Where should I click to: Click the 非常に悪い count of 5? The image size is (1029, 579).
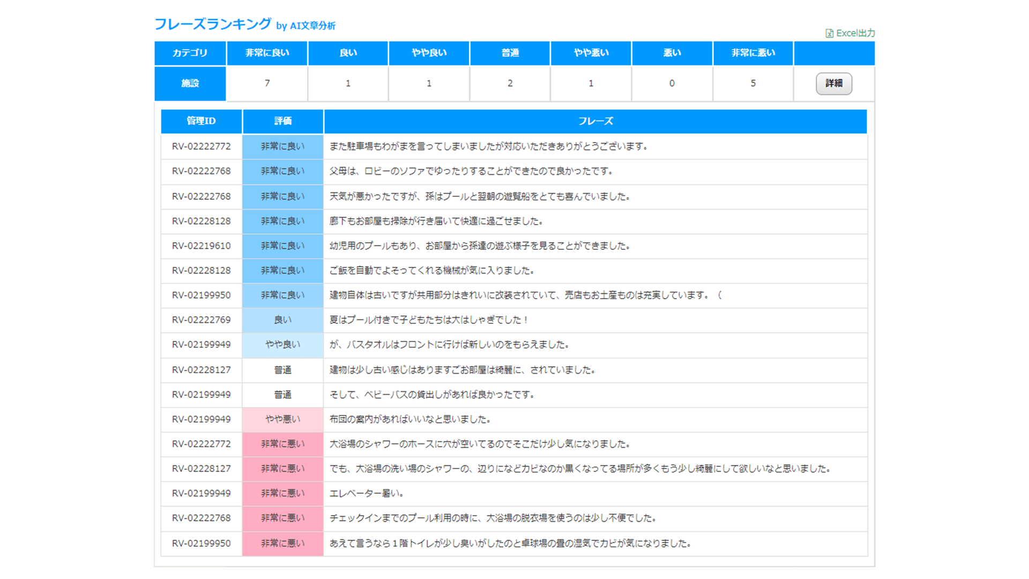point(753,83)
